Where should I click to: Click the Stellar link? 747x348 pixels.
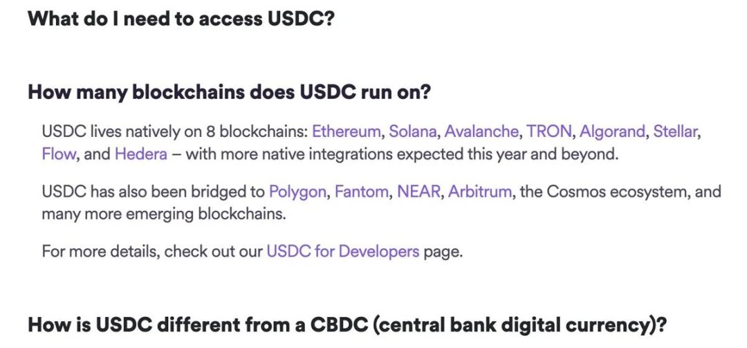(676, 131)
